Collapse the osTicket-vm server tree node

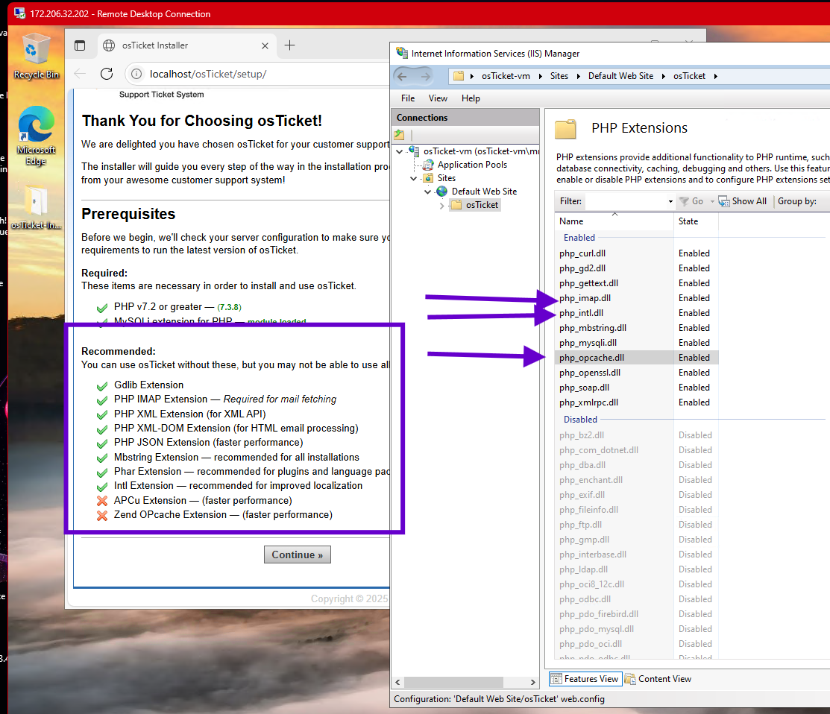coord(400,151)
